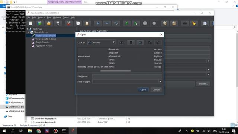Click the Reset Search brush icon
This screenshot has width=238, height=134.
(194, 23)
